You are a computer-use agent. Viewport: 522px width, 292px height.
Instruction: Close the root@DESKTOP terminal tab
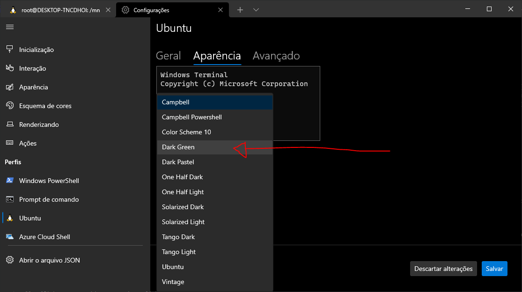[108, 10]
